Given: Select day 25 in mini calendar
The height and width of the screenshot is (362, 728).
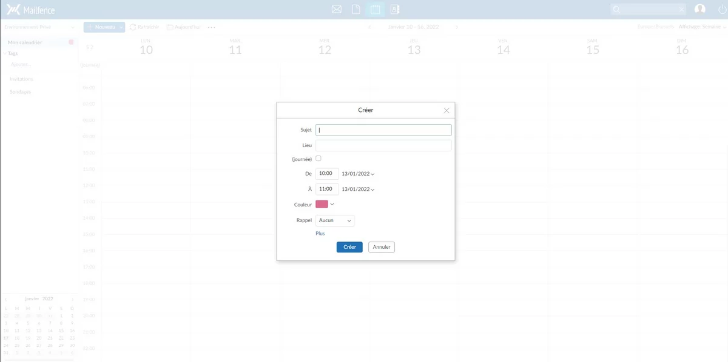Looking at the screenshot, I should (17, 345).
